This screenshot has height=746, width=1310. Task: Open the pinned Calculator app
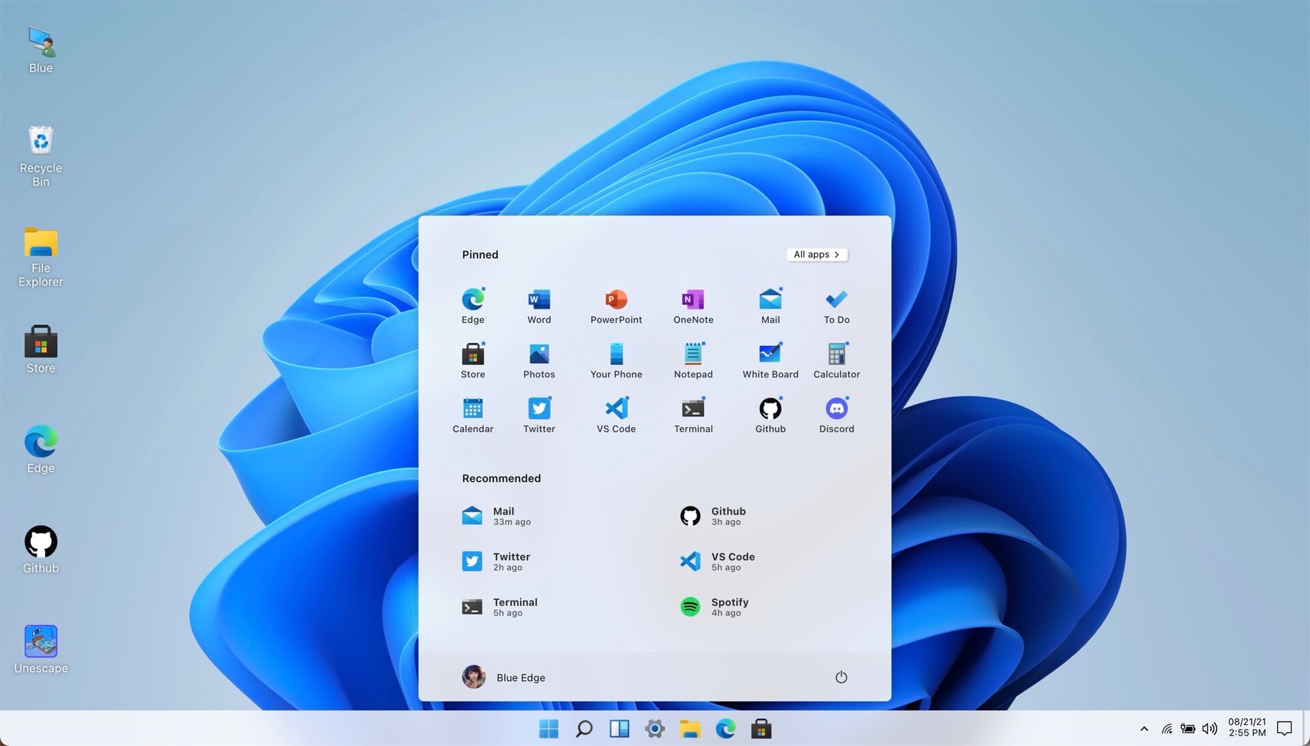836,360
